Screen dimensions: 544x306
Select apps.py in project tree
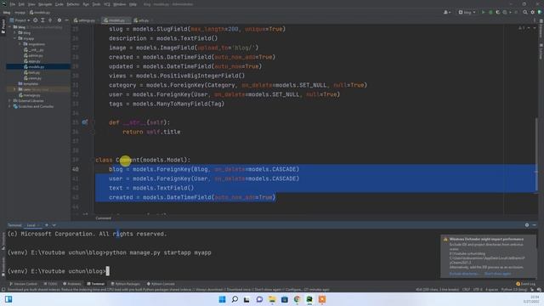coord(32,61)
